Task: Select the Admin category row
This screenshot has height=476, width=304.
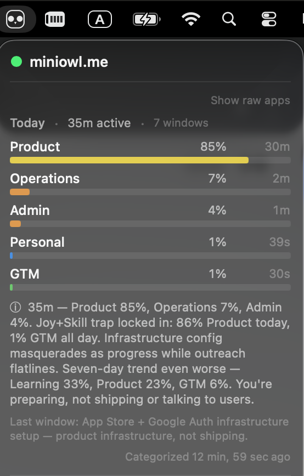Action: [x=150, y=216]
